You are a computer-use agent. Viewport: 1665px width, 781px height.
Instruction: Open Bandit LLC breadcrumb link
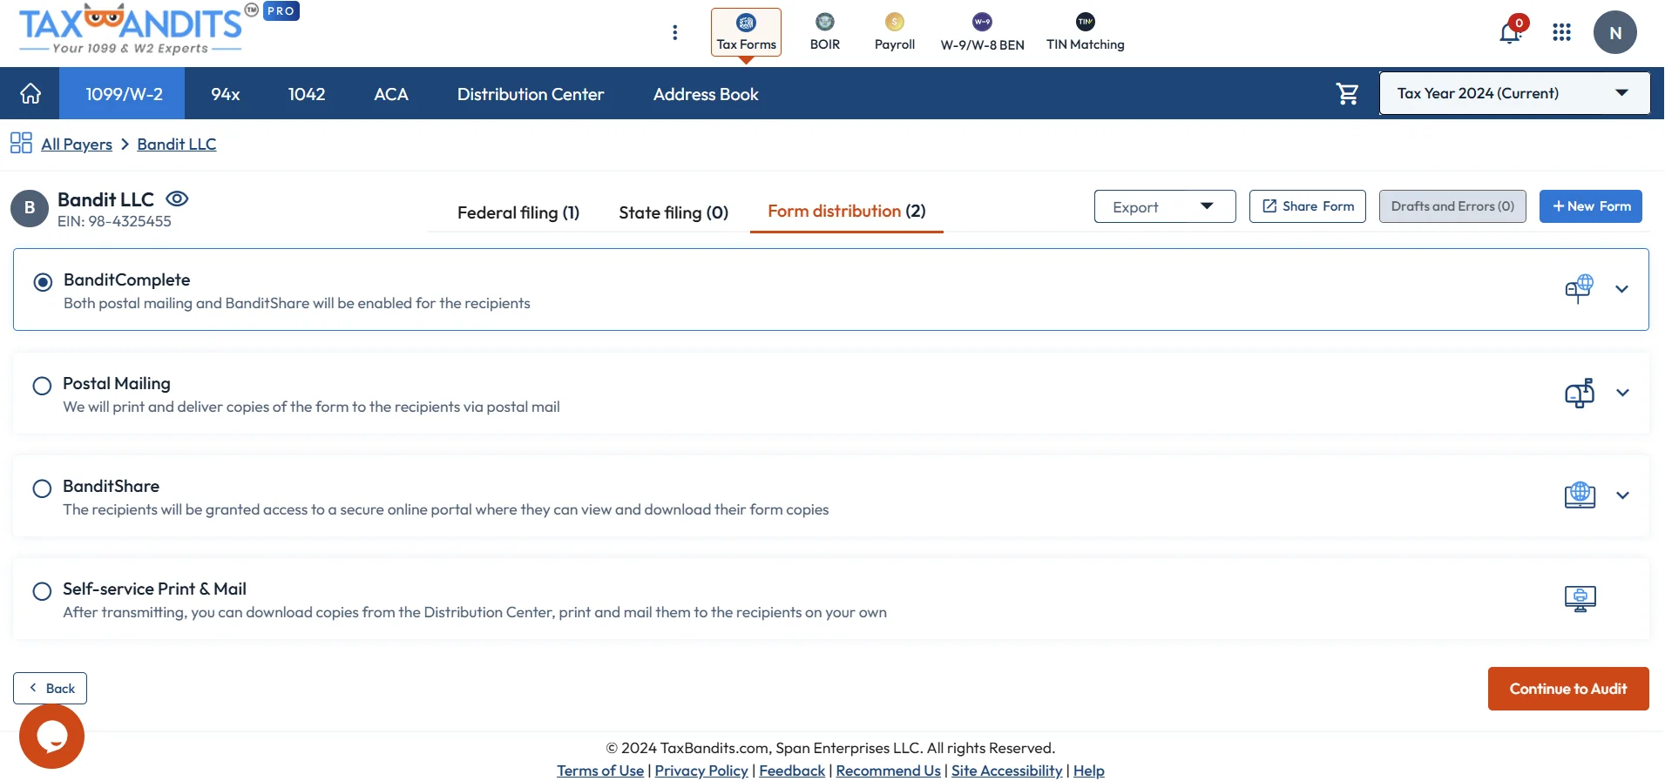click(177, 144)
